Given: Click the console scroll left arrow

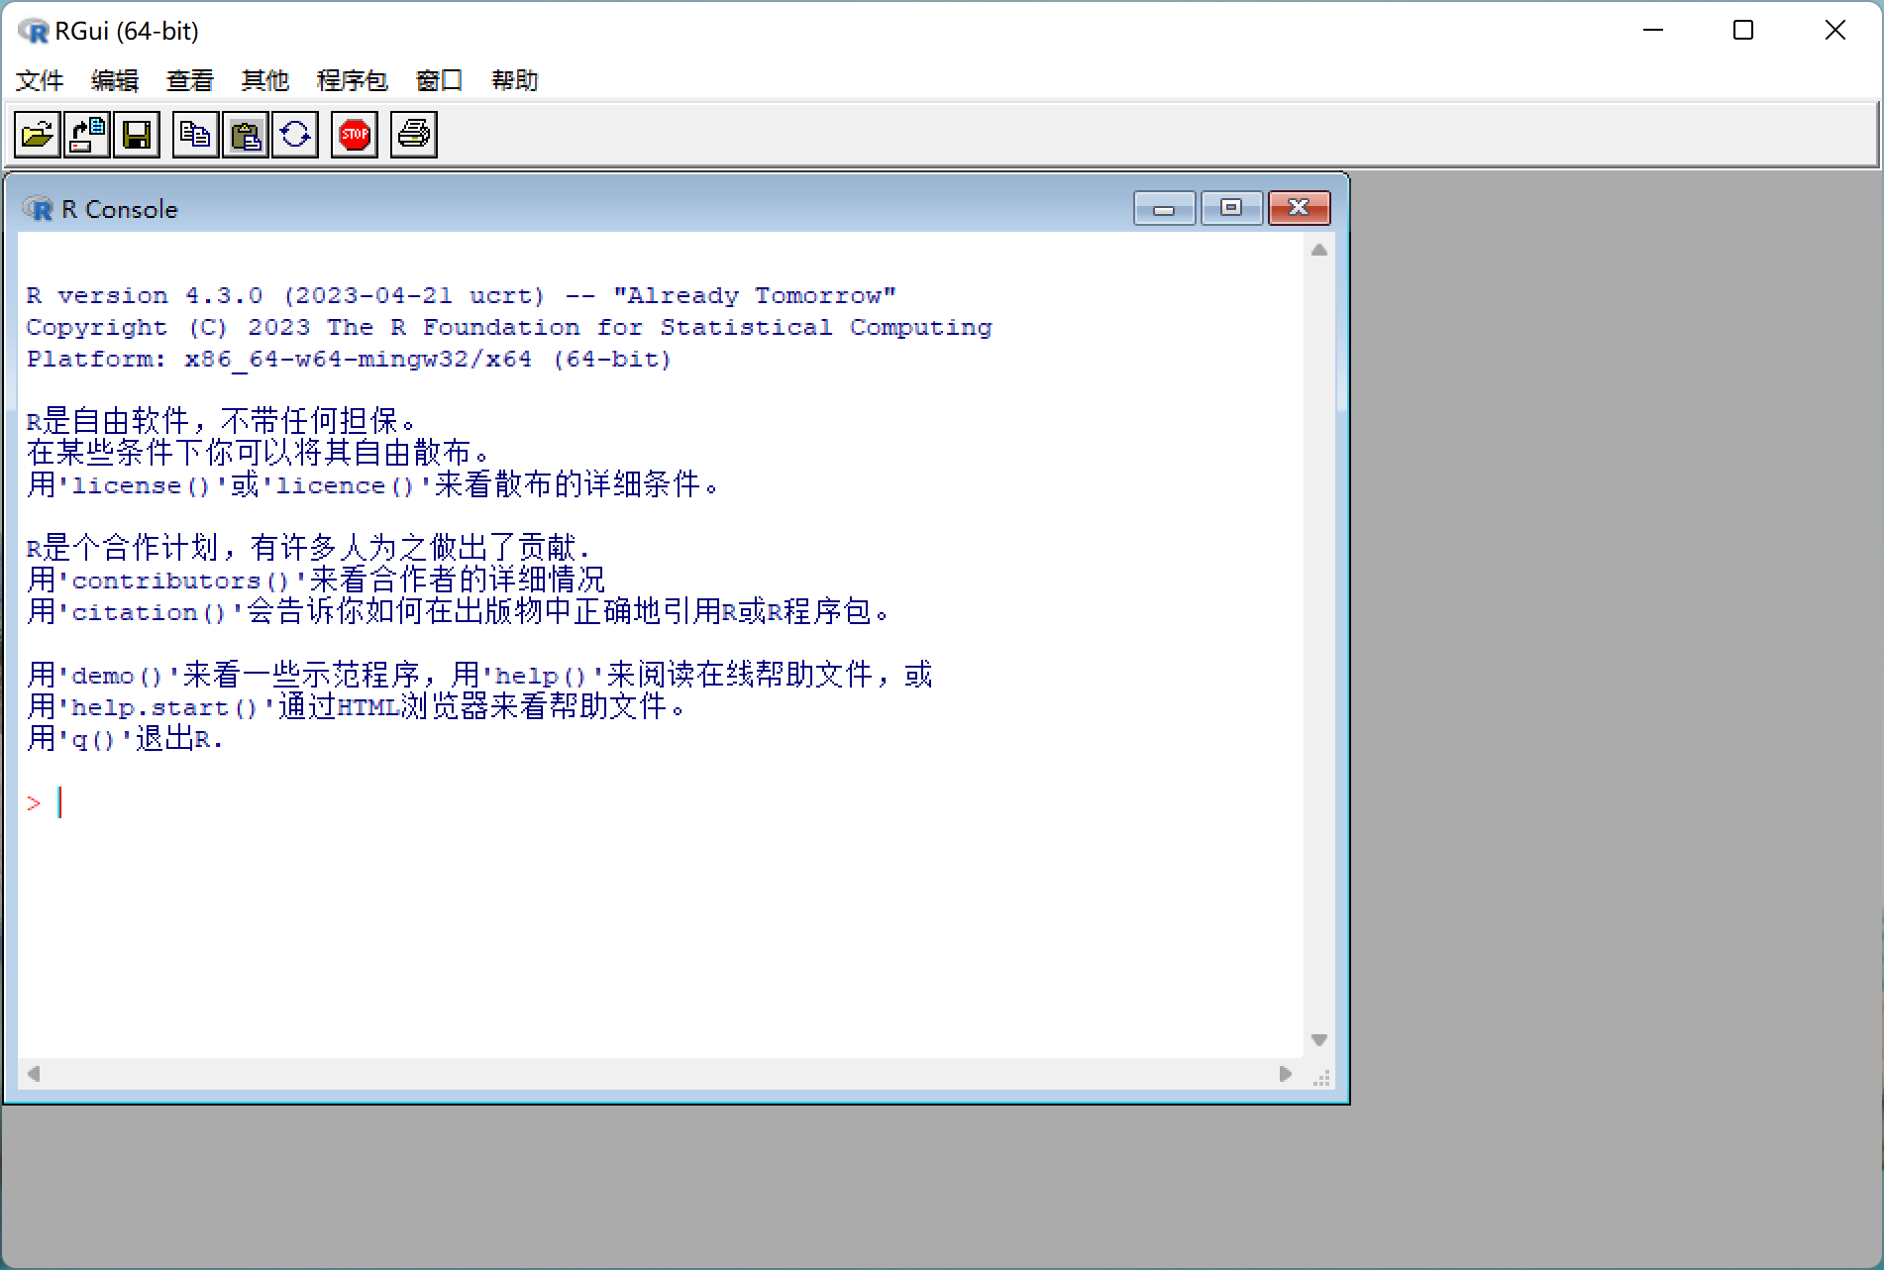Looking at the screenshot, I should [x=34, y=1074].
